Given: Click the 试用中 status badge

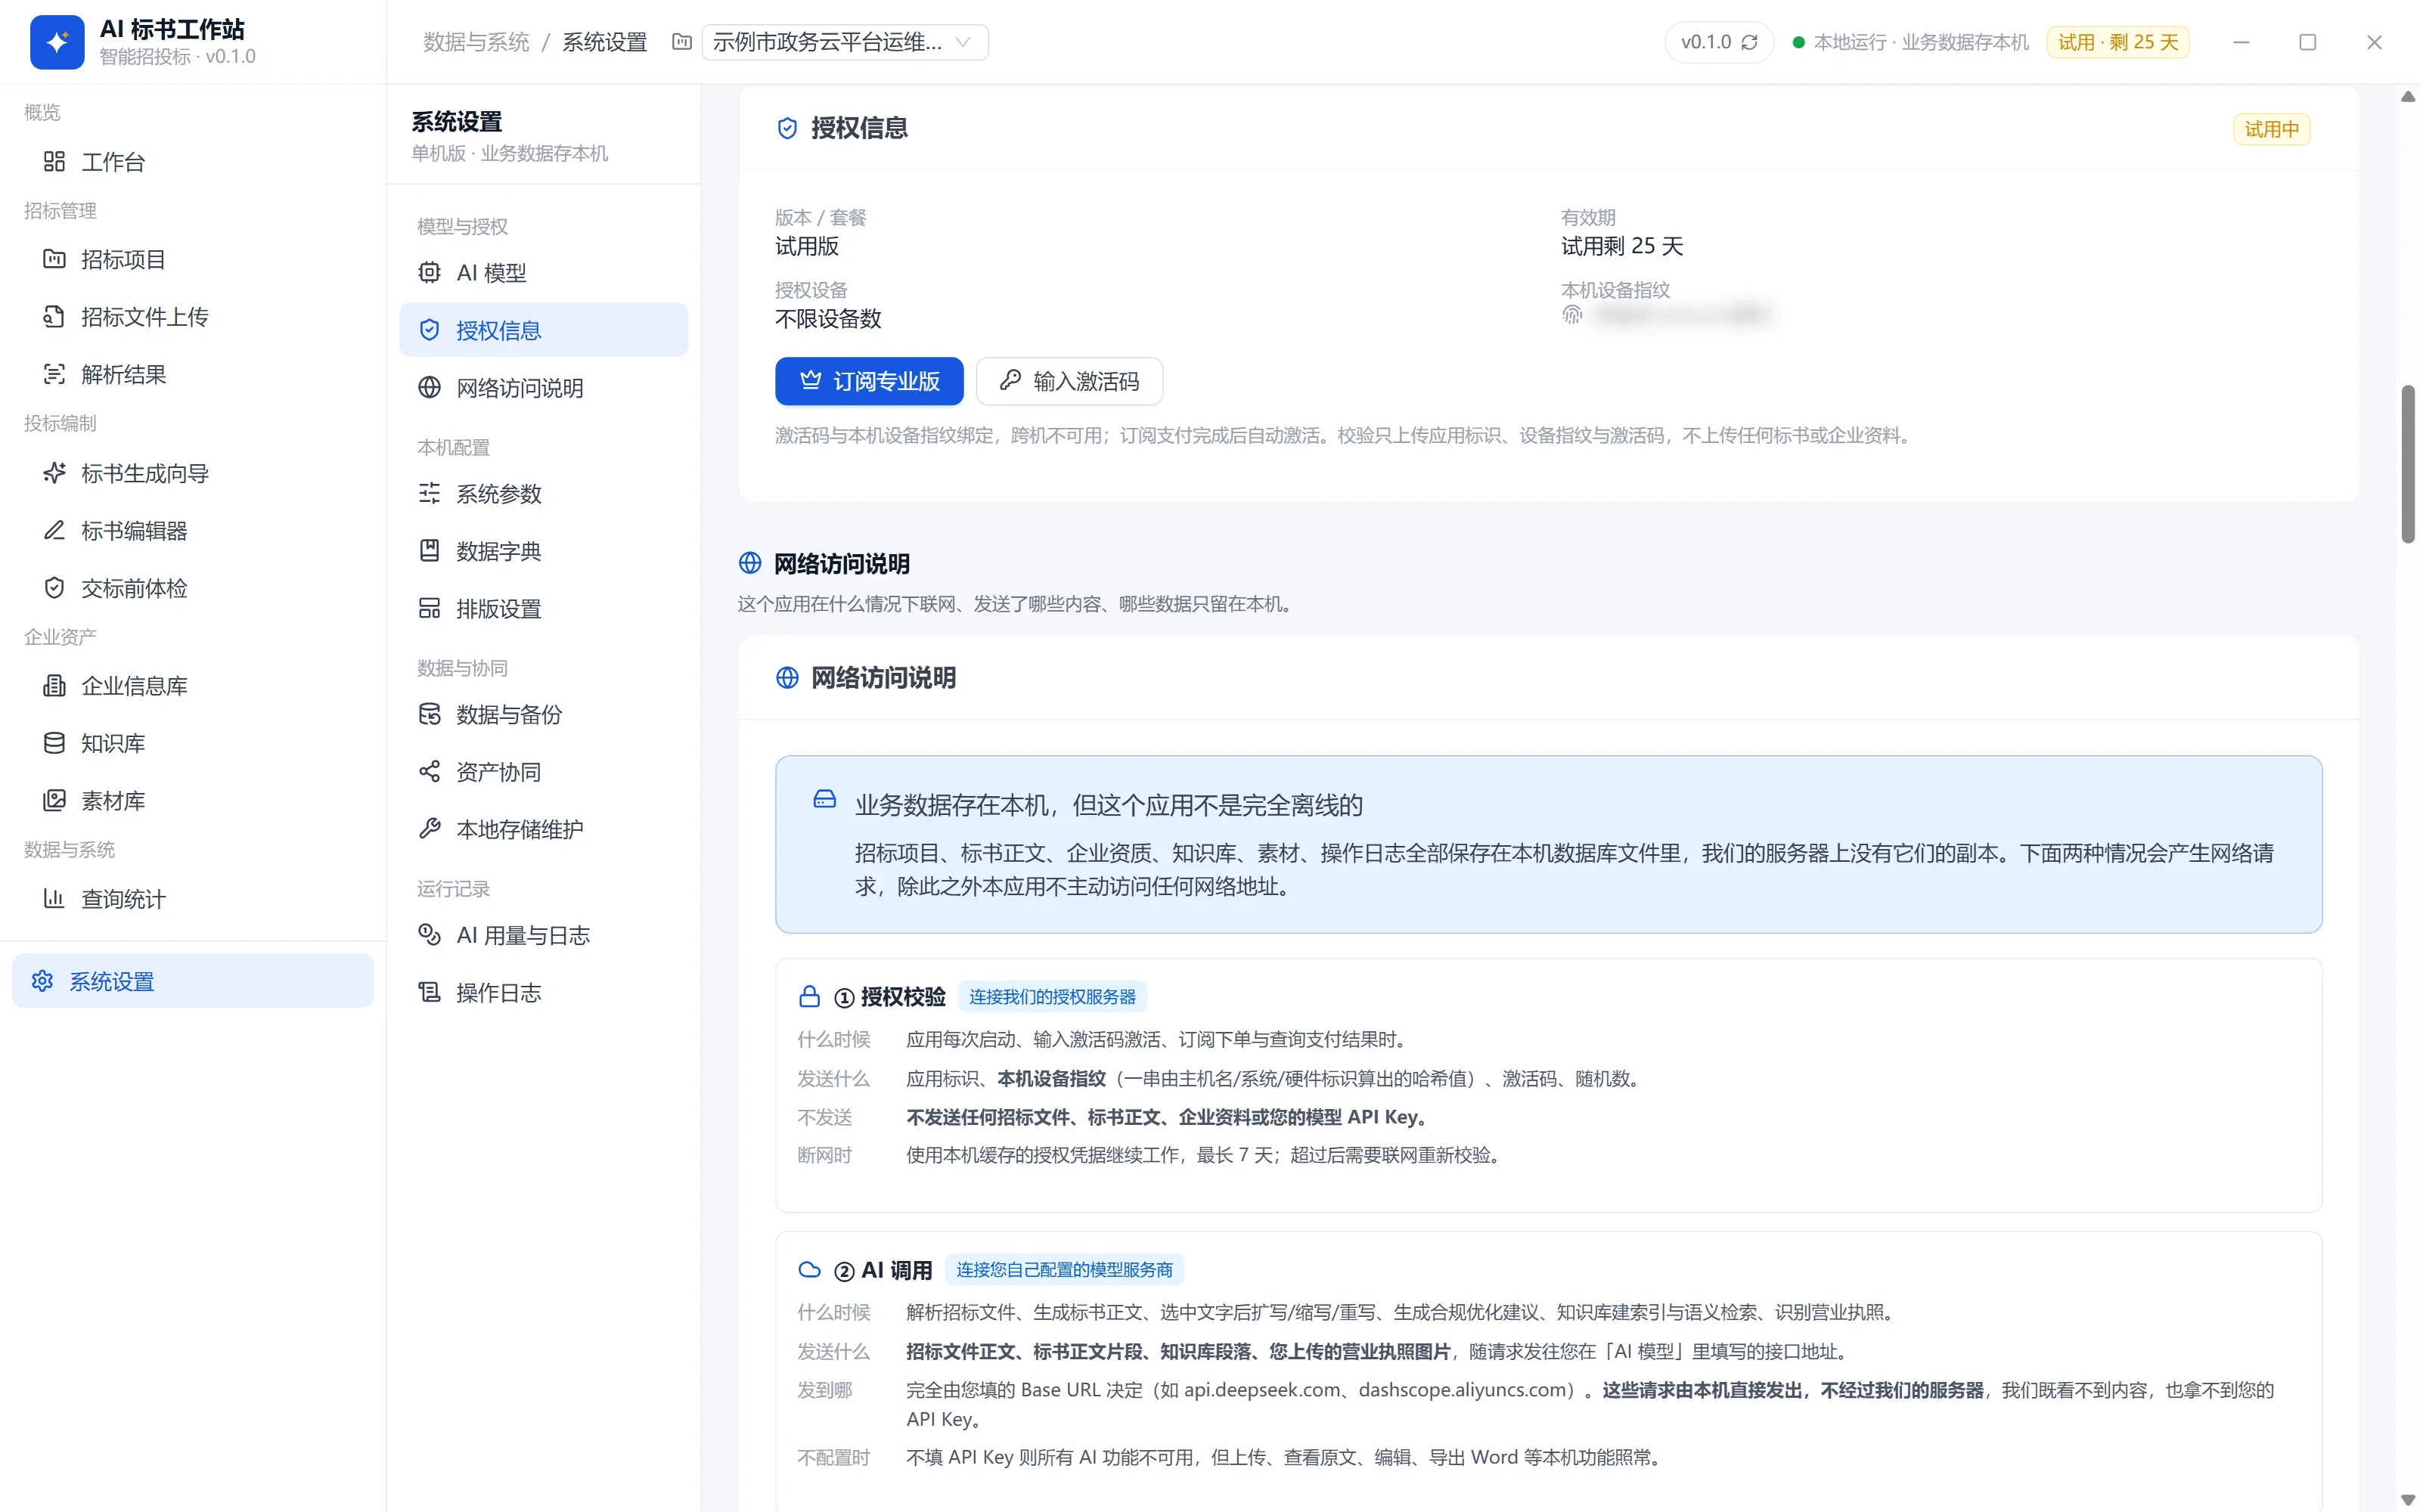Looking at the screenshot, I should click(x=2271, y=129).
